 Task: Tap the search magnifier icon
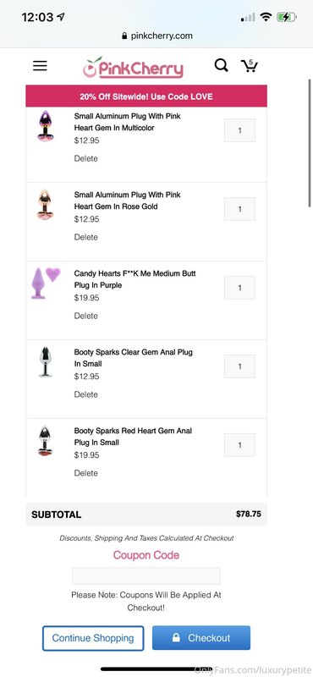[x=221, y=66]
